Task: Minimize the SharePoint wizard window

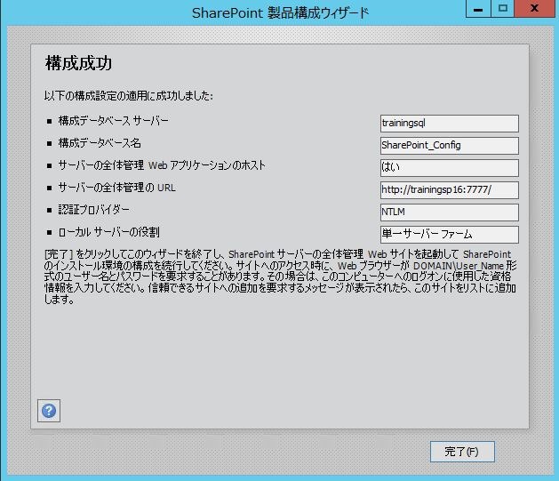Action: tap(478, 9)
